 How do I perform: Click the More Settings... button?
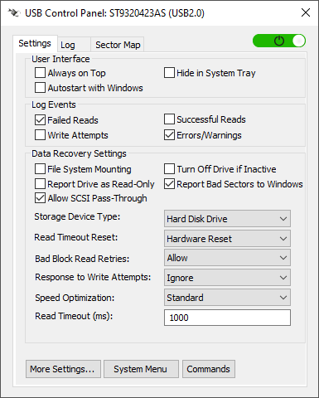pyautogui.click(x=63, y=369)
